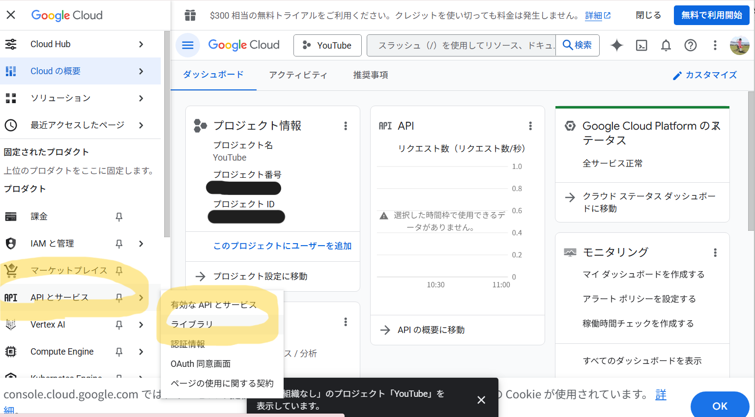This screenshot has width=755, height=417.
Task: Open the help question mark icon
Action: 690,45
